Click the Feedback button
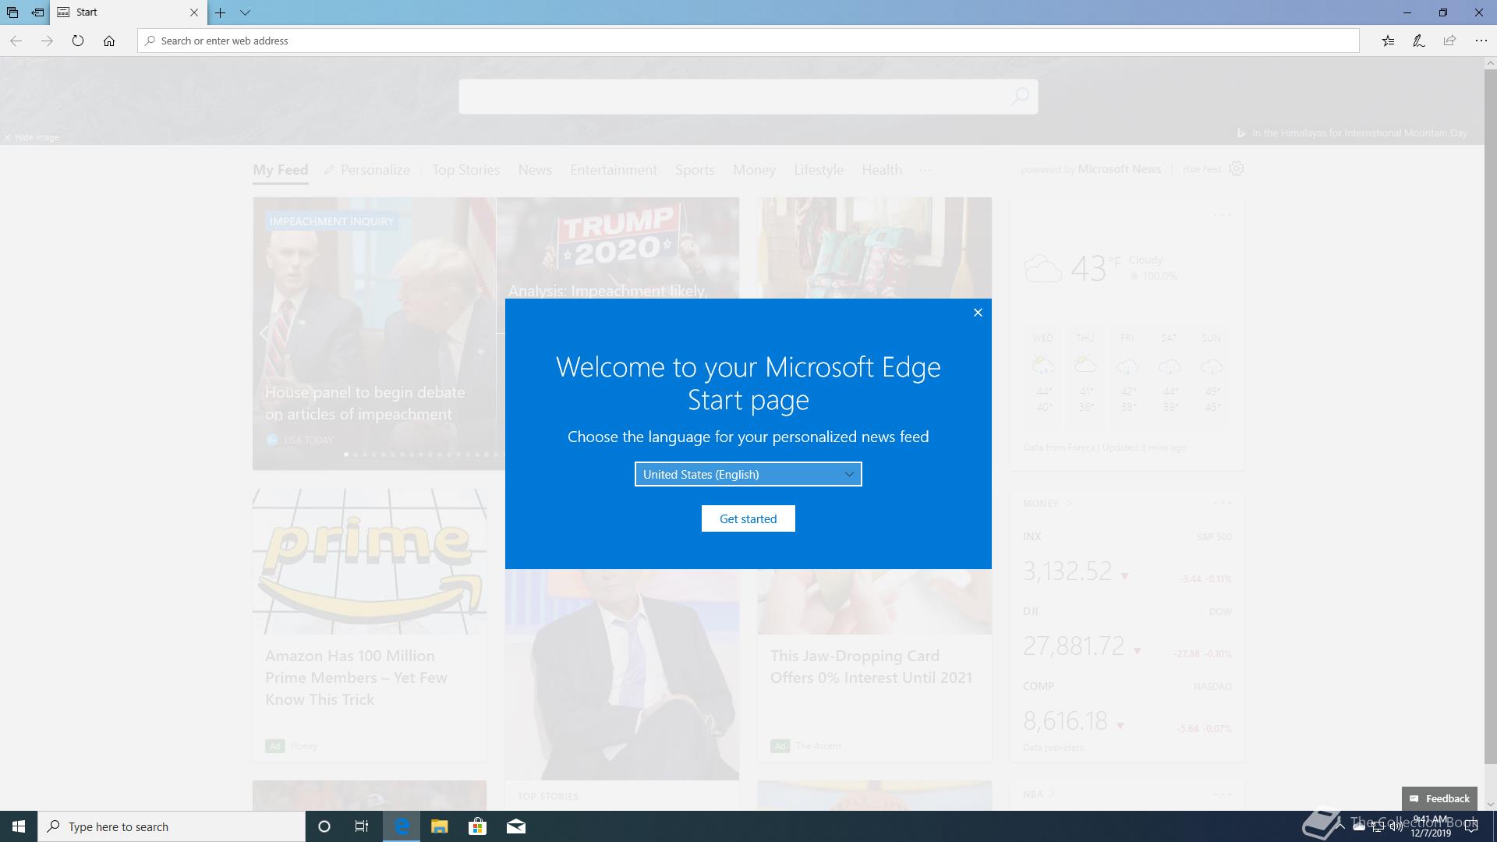Image resolution: width=1497 pixels, height=842 pixels. [1439, 798]
